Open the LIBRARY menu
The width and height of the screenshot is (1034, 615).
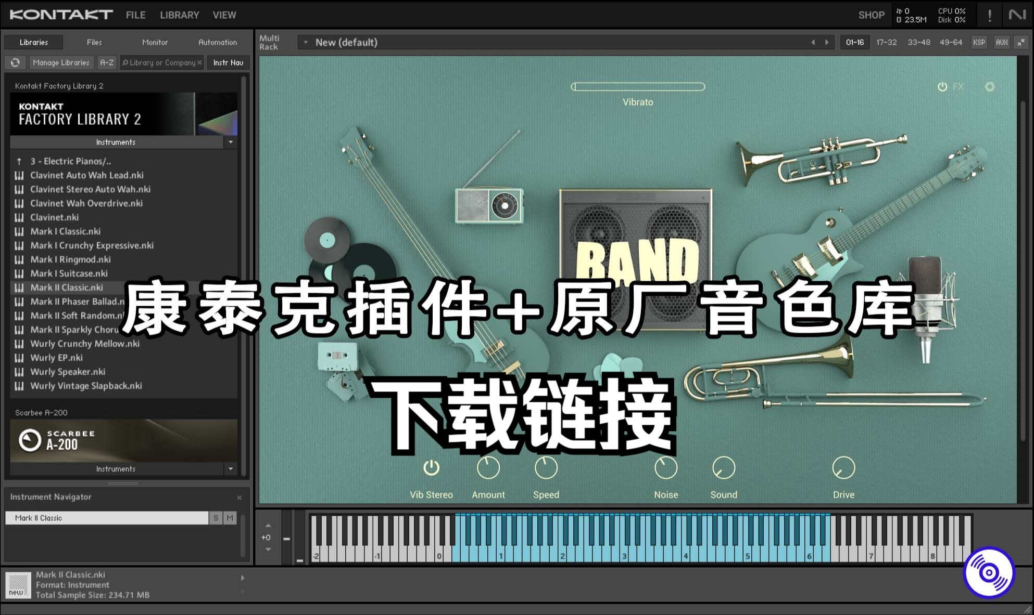[179, 15]
